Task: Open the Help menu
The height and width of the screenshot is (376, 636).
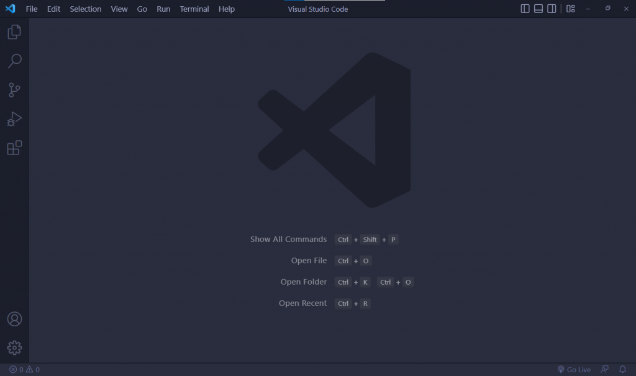Action: [227, 9]
